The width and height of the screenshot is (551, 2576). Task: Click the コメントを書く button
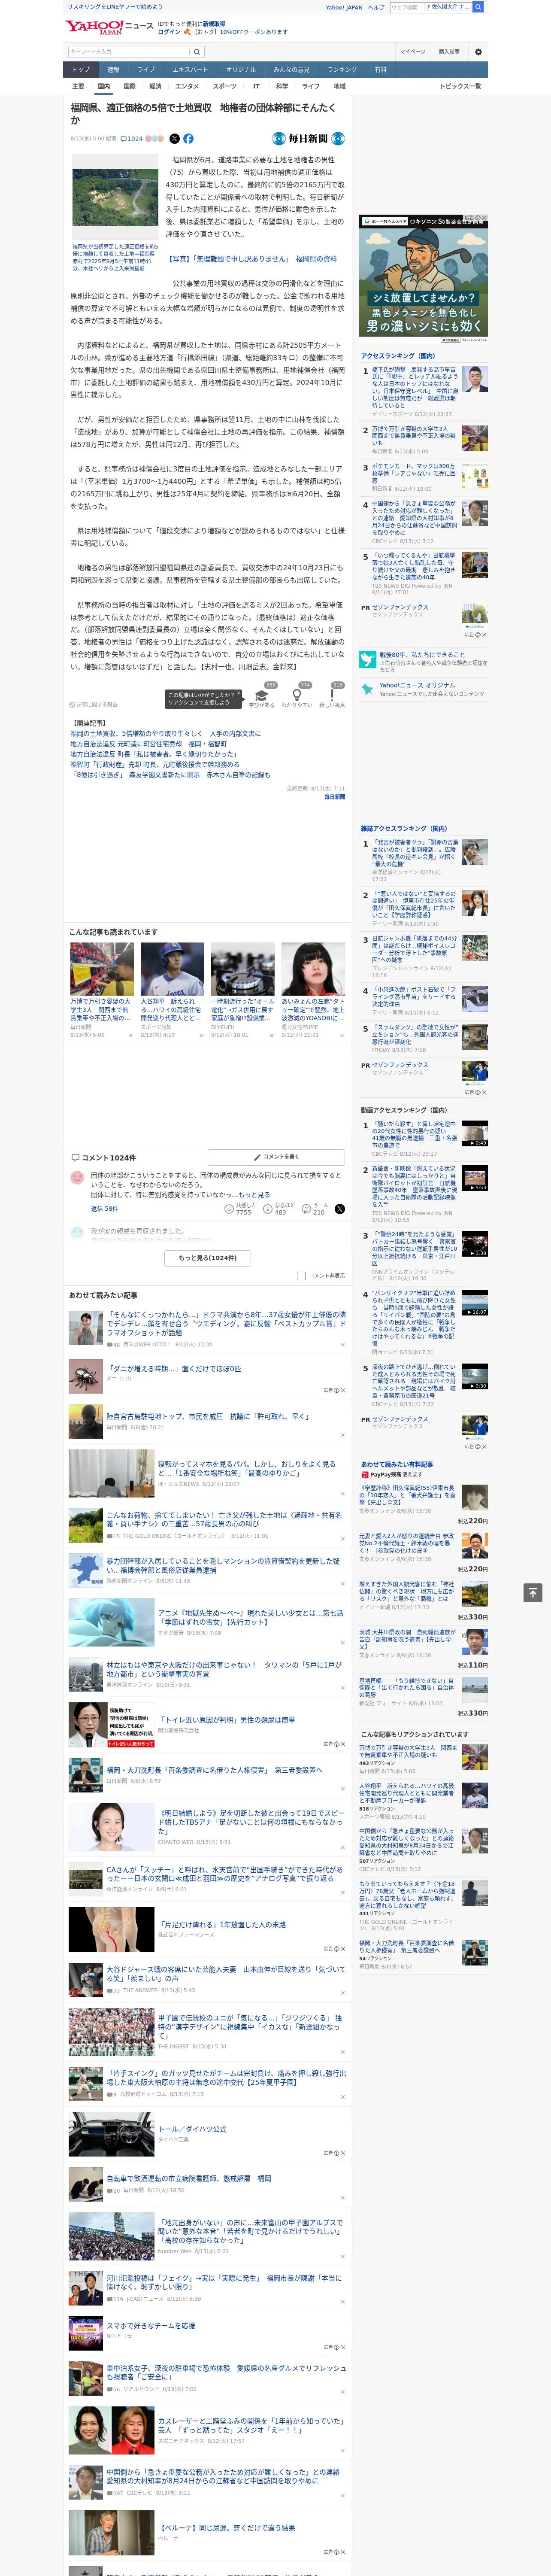pyautogui.click(x=276, y=1156)
